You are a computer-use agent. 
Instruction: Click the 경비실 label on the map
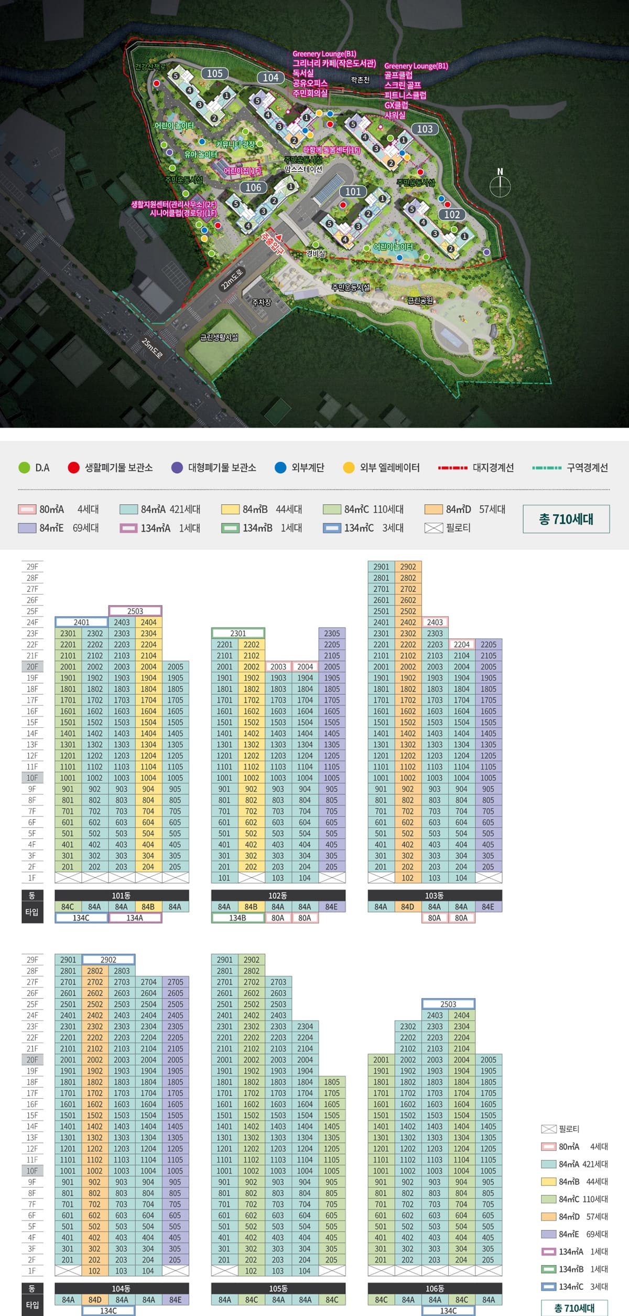(316, 253)
